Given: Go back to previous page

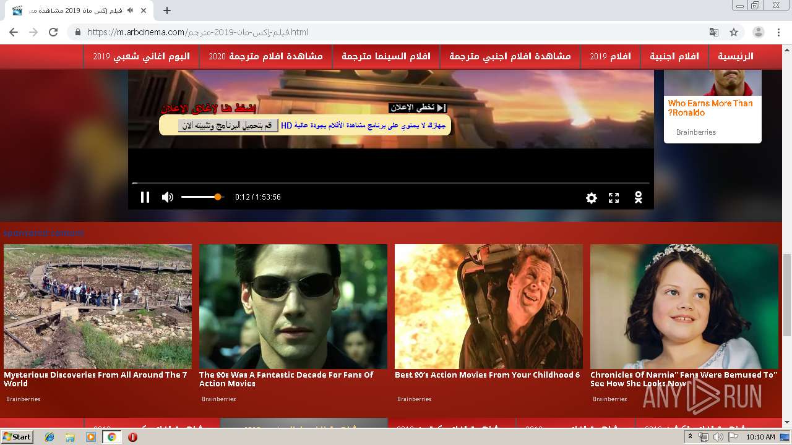Looking at the screenshot, I should 14,32.
